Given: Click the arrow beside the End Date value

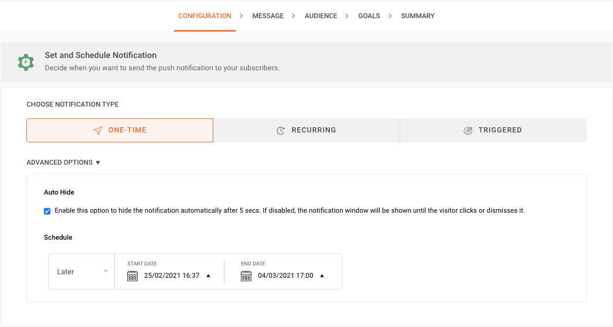Looking at the screenshot, I should (x=322, y=276).
